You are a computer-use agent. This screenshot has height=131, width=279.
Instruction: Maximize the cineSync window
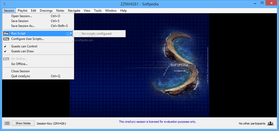(262, 3)
